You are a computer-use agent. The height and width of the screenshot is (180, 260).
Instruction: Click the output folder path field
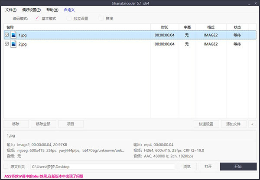tap(103, 167)
